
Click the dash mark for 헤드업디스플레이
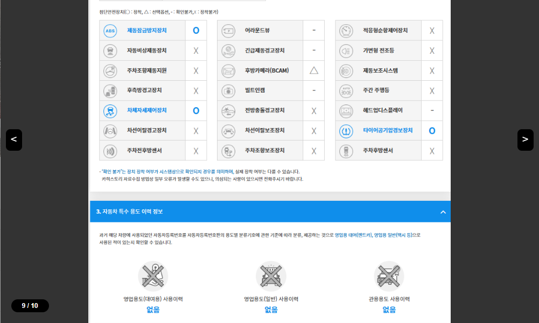click(x=432, y=110)
